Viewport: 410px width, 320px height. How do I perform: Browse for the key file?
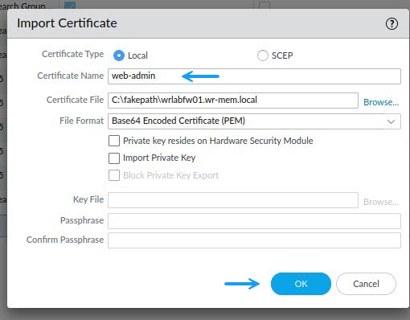[381, 202]
